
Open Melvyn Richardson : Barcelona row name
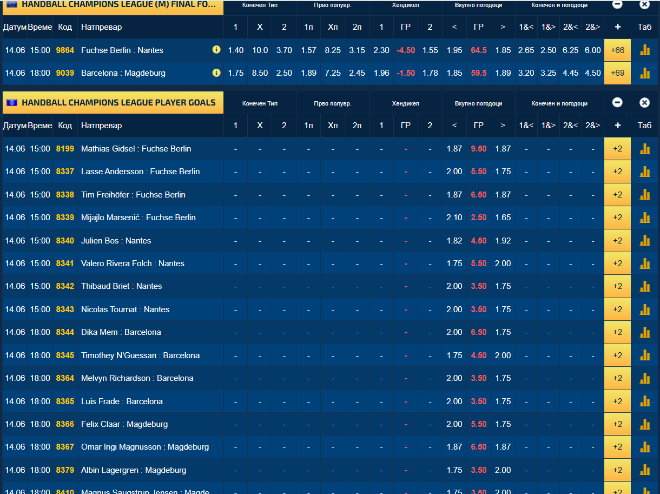click(137, 378)
